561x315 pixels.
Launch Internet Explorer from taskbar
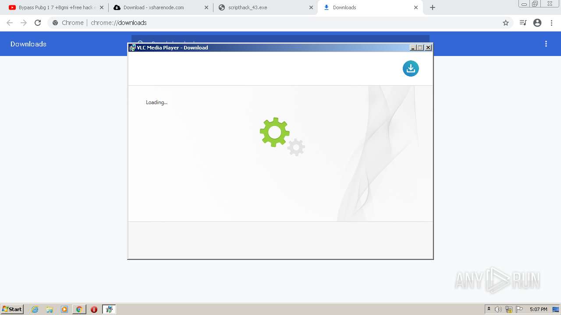tap(35, 309)
